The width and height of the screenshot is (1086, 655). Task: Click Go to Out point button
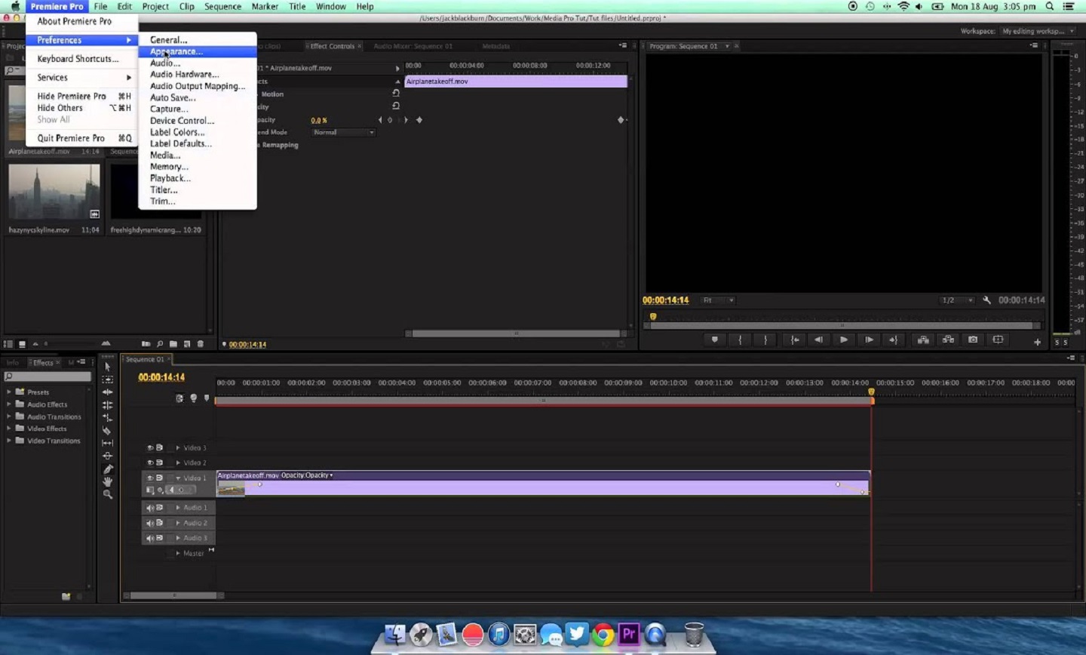(894, 340)
